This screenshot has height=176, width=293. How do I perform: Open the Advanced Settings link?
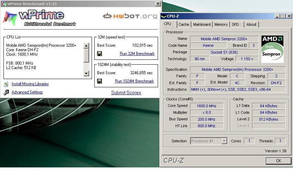tap(27, 92)
